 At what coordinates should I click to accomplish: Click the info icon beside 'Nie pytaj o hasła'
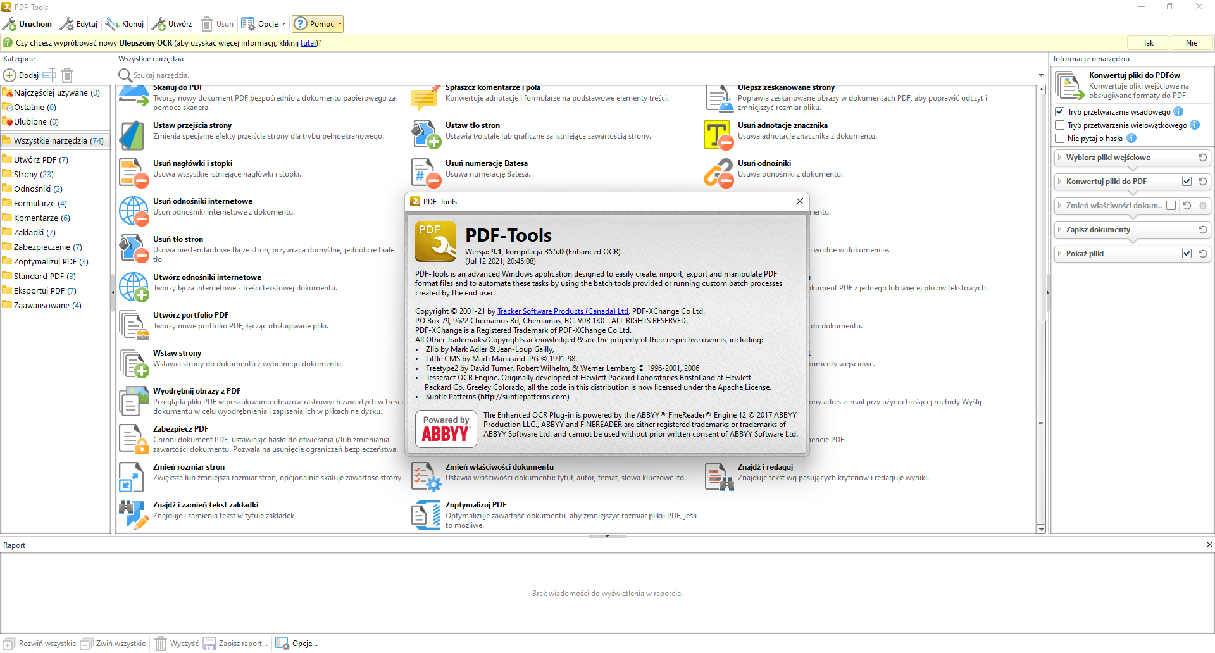click(1131, 138)
